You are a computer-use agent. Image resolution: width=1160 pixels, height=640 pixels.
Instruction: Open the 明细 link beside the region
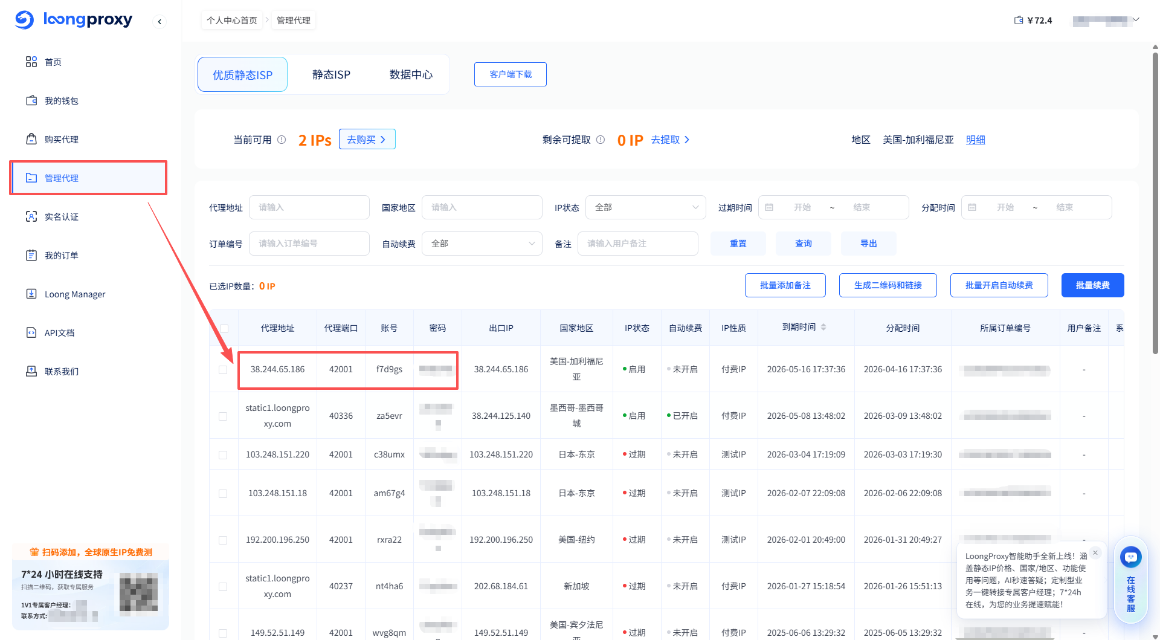975,140
